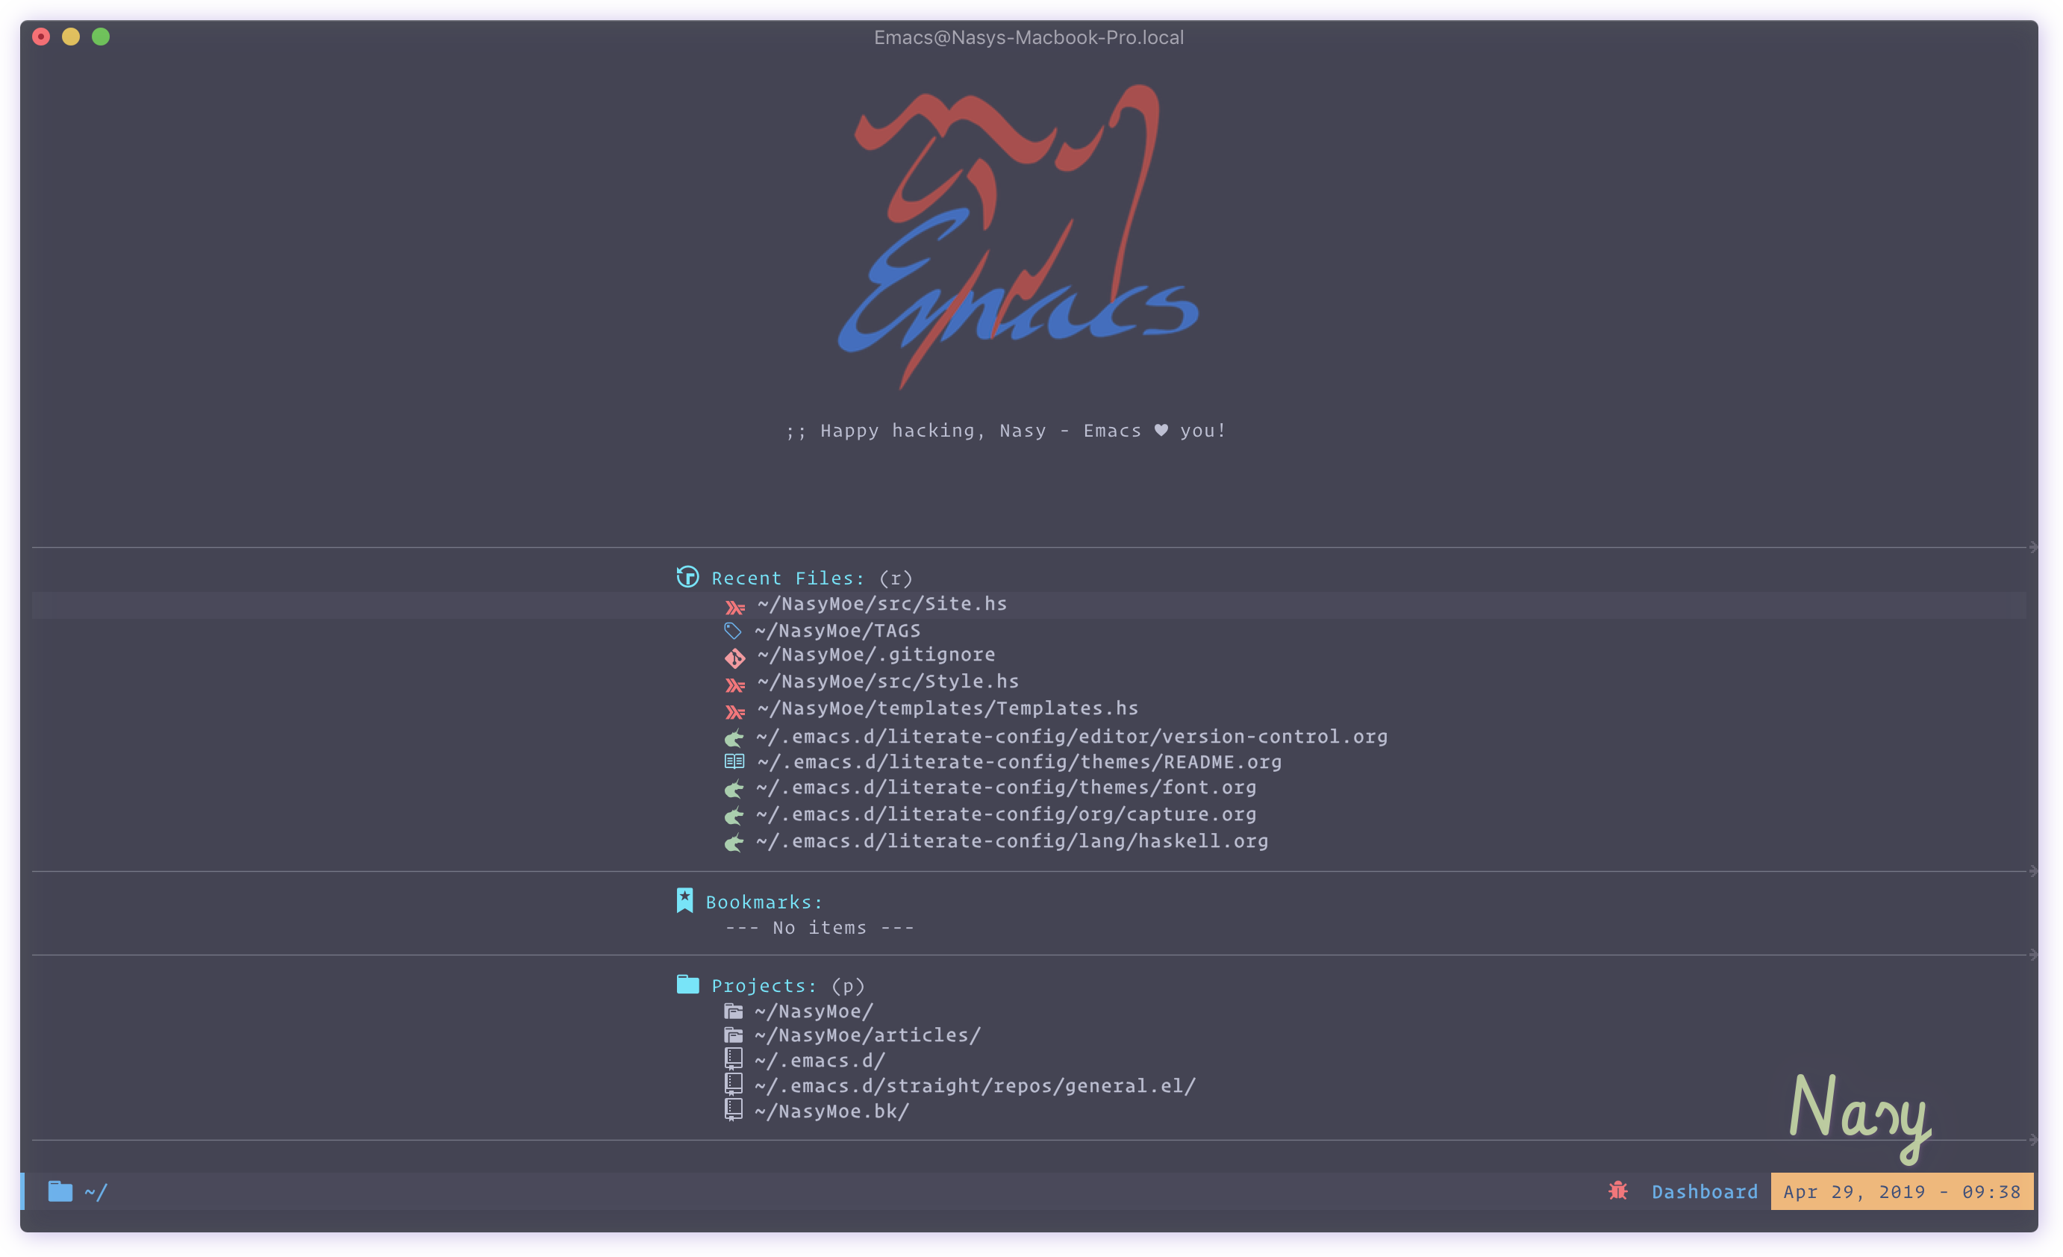Click the Bookmarks star icon
2063x1257 pixels.
coord(685,900)
